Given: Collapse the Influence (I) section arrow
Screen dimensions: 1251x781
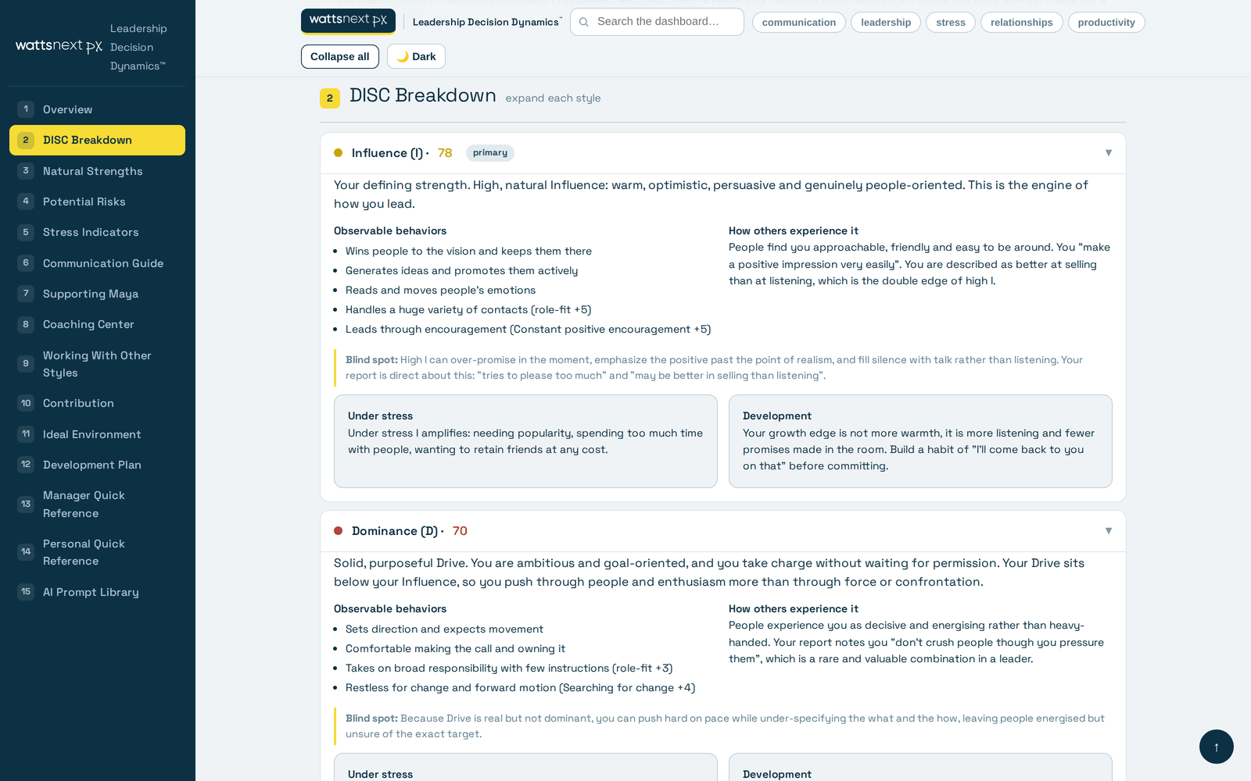Looking at the screenshot, I should click(1109, 153).
